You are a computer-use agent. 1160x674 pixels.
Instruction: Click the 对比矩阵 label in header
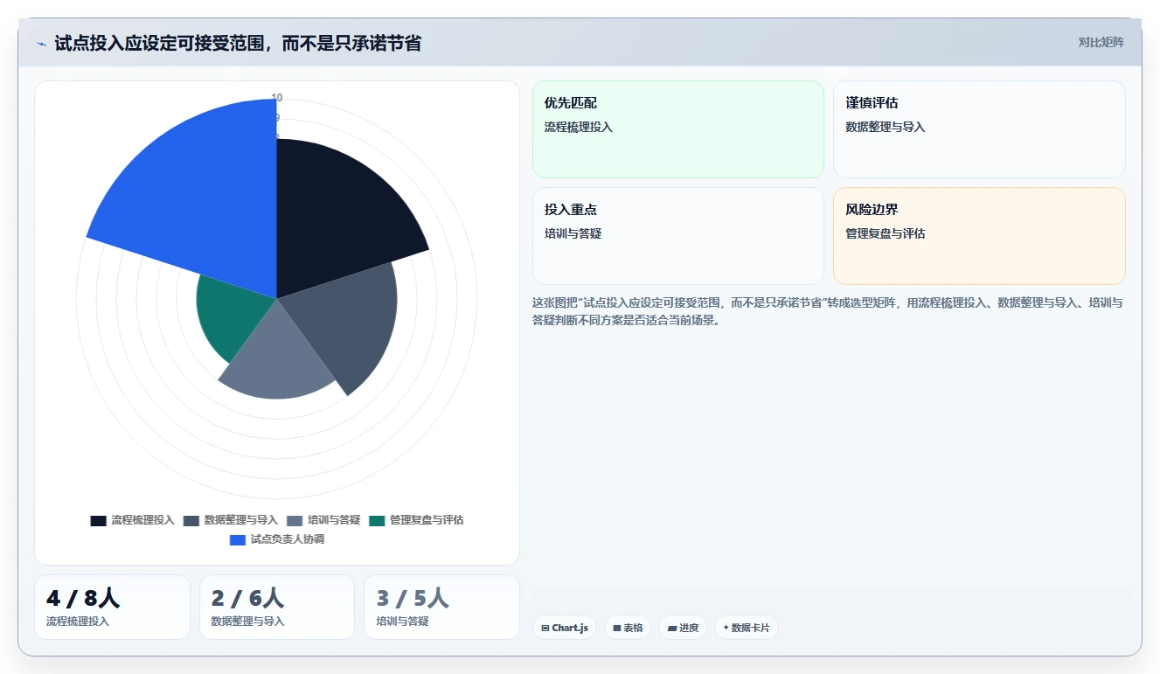point(1101,42)
